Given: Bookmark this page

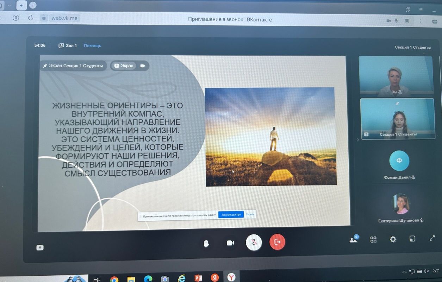Looking at the screenshot, I should tap(407, 21).
